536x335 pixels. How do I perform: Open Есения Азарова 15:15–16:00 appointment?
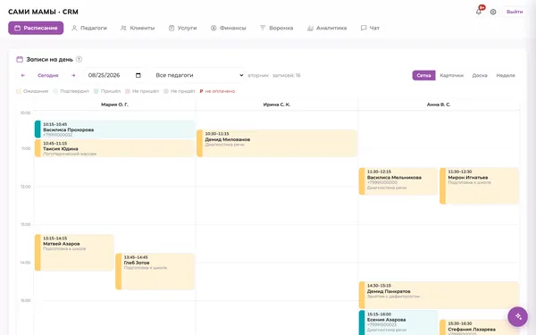coord(398,322)
